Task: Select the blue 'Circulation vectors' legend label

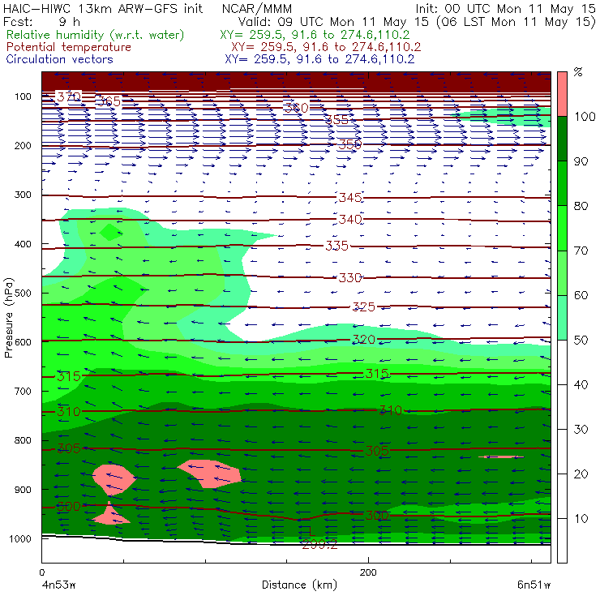Action: [x=59, y=59]
